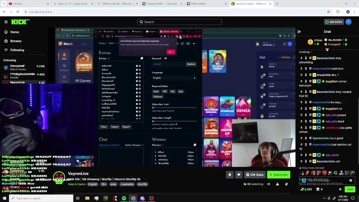This screenshot has width=359, height=202.
Task: Switch to the Affiliates Bloxflip tab
Action: tap(118, 4)
